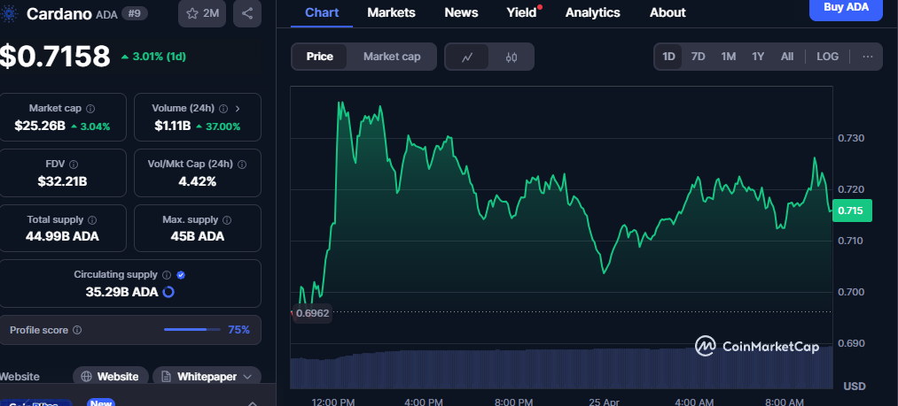Open the Chart tab
Image resolution: width=898 pixels, height=406 pixels.
coord(322,12)
